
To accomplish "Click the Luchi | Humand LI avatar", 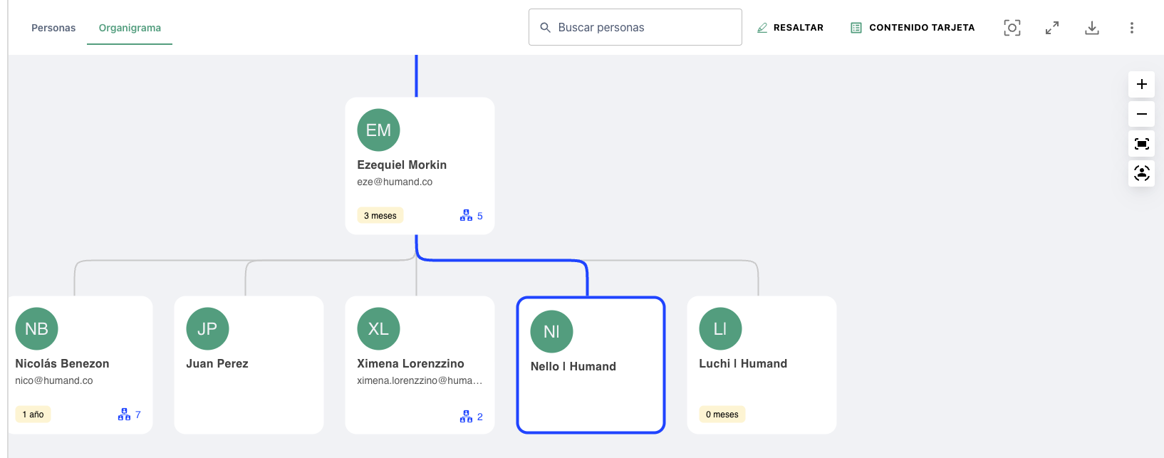I will [x=720, y=328].
